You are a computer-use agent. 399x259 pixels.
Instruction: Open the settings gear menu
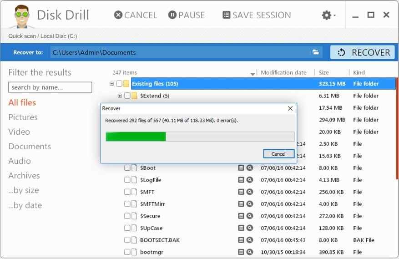click(x=328, y=15)
